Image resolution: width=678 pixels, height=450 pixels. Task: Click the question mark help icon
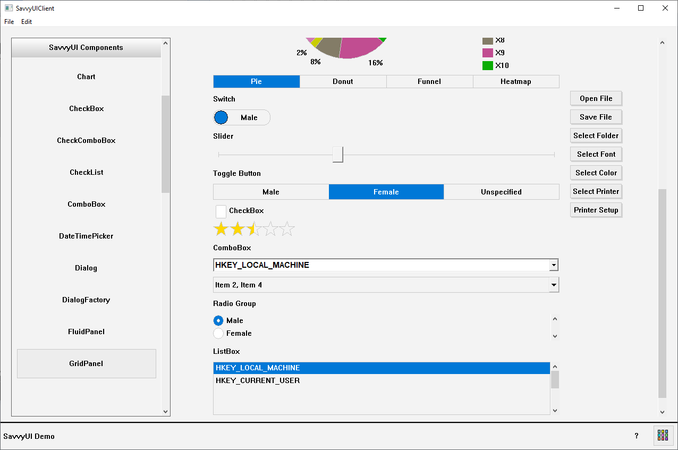click(x=637, y=436)
